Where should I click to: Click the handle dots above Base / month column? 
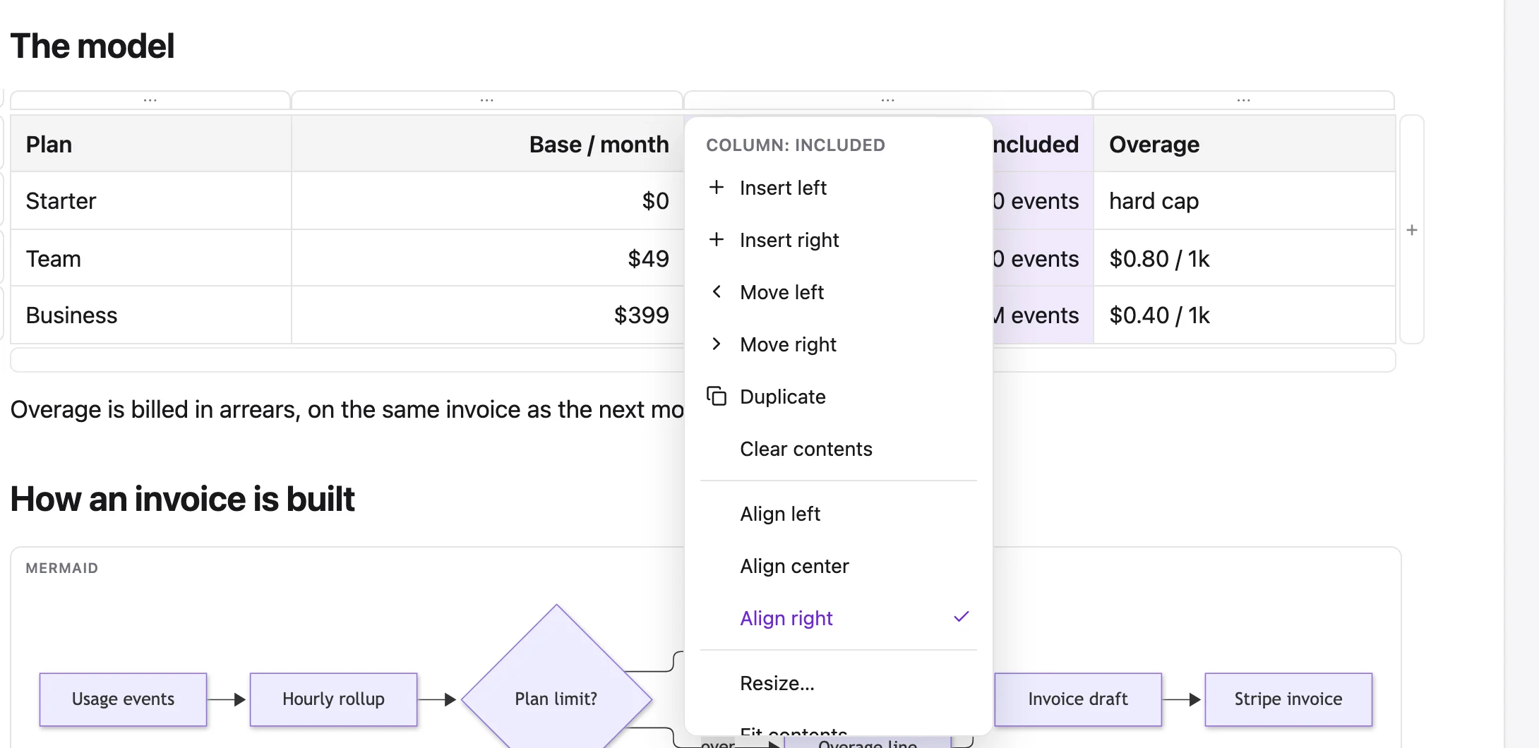(x=487, y=100)
